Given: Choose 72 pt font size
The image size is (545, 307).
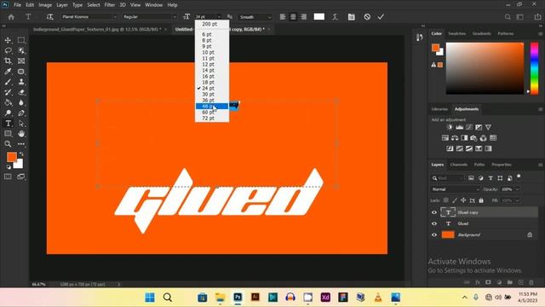Looking at the screenshot, I should [x=212, y=119].
